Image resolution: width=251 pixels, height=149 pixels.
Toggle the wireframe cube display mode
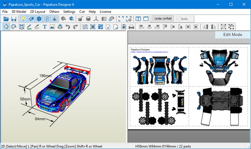pyautogui.click(x=47, y=19)
